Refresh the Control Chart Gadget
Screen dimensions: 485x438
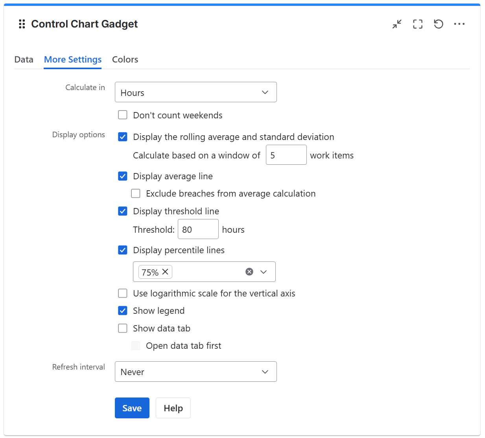(x=439, y=24)
